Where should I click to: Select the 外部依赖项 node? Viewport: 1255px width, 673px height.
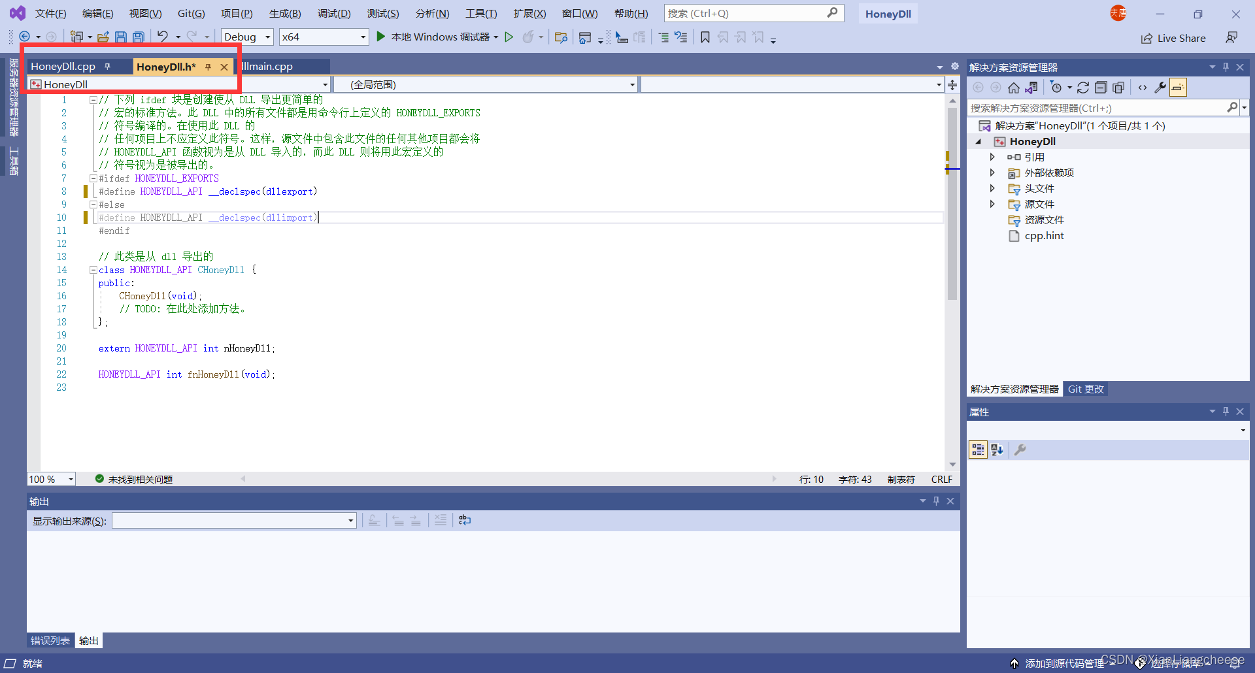(x=1048, y=172)
